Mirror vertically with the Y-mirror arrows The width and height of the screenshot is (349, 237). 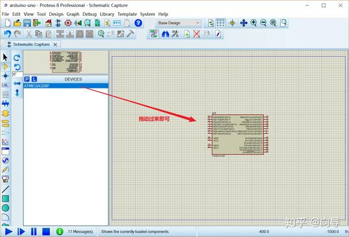pos(17,93)
